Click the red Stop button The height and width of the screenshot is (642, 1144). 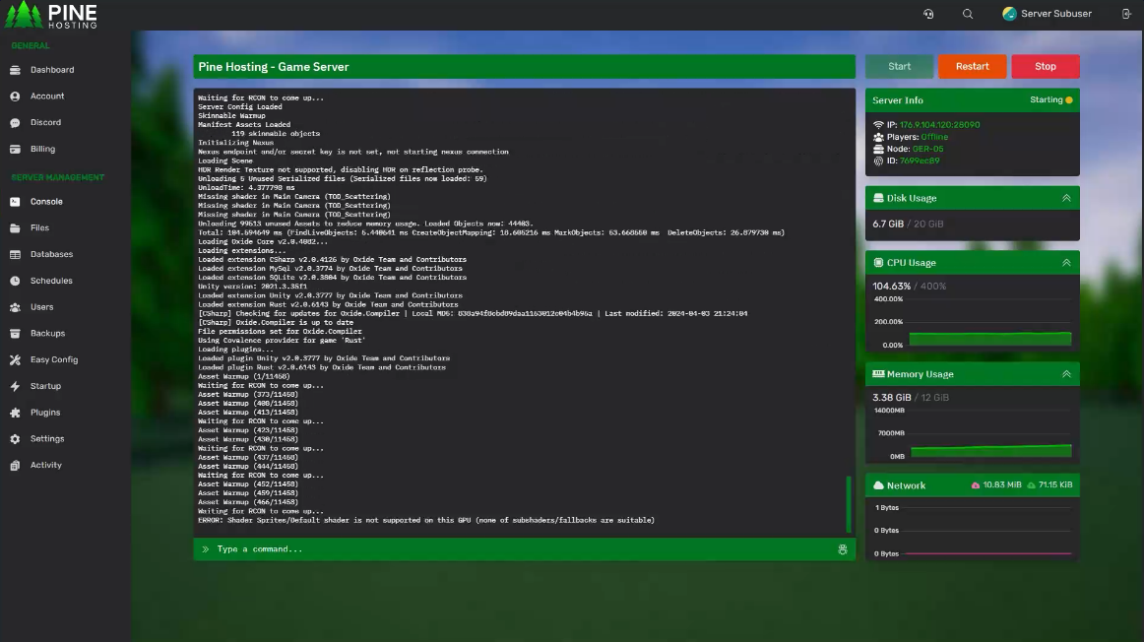pos(1045,66)
